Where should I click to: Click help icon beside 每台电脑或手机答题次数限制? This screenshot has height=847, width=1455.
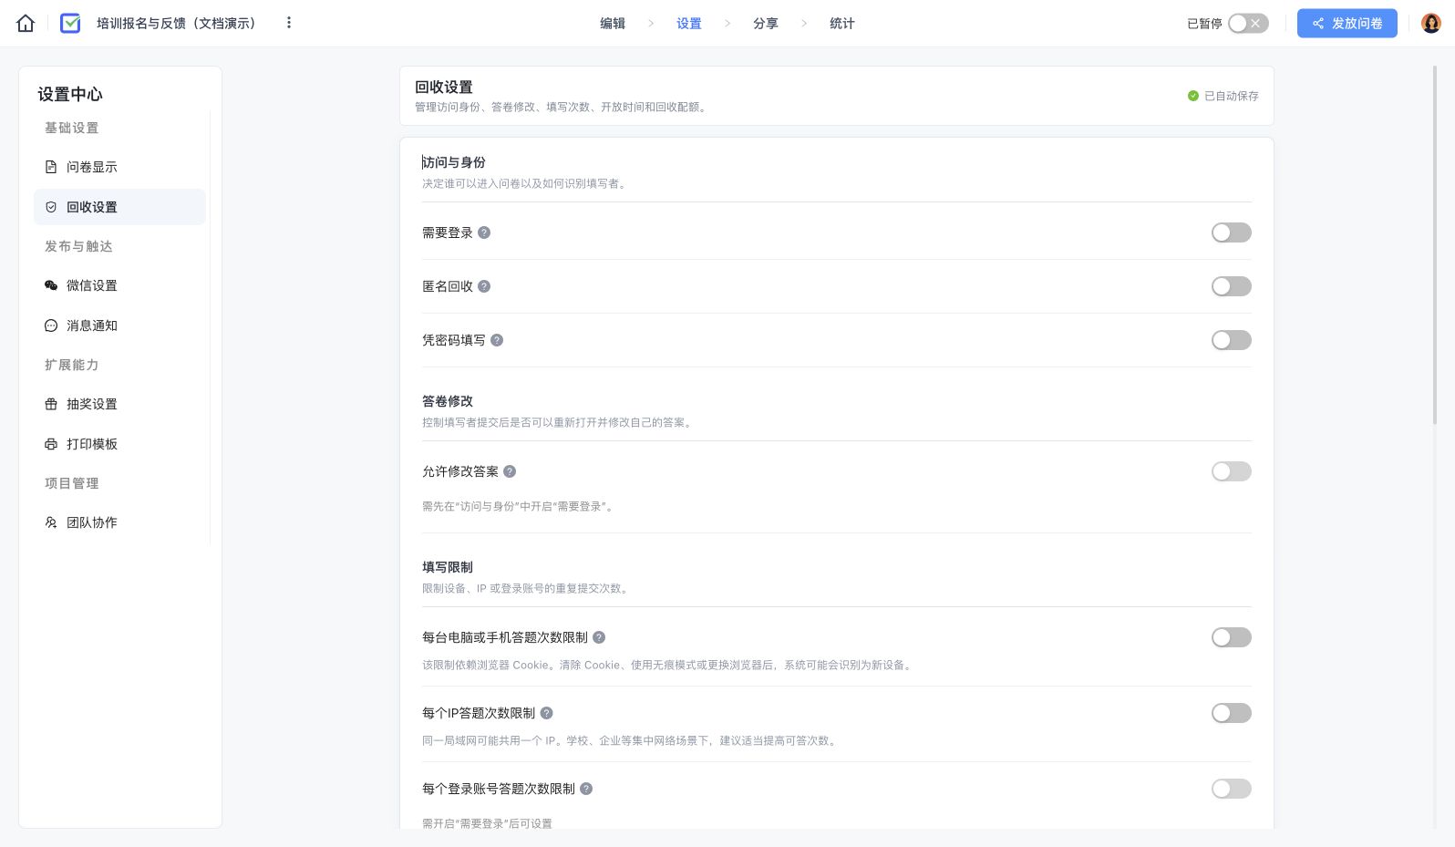tap(599, 637)
